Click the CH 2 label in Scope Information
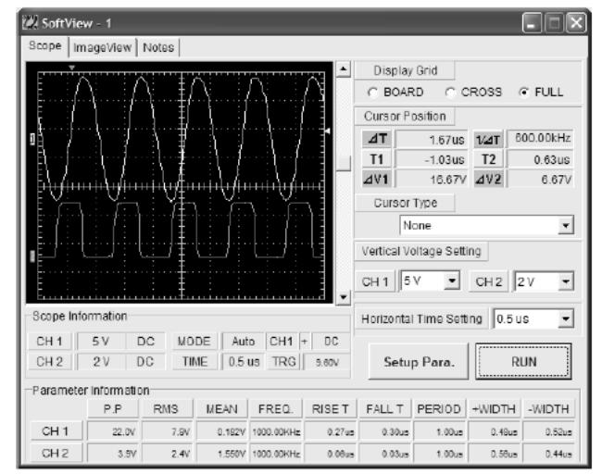 tap(49, 362)
